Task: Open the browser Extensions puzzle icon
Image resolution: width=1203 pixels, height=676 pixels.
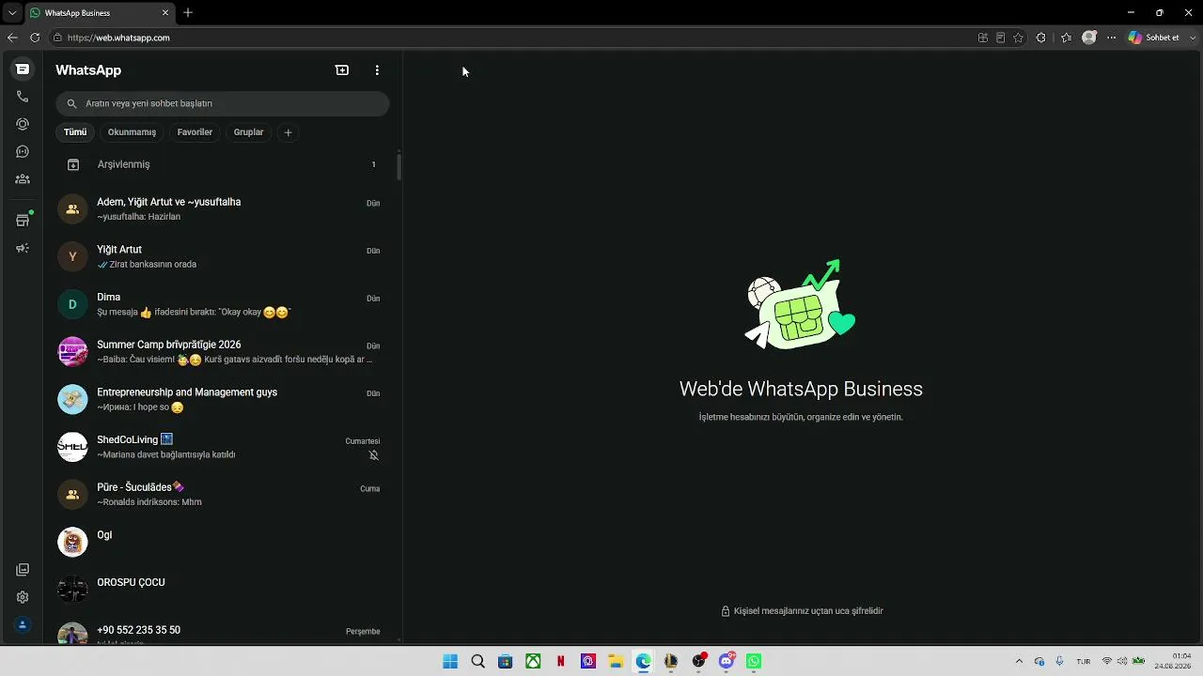Action: (1040, 38)
